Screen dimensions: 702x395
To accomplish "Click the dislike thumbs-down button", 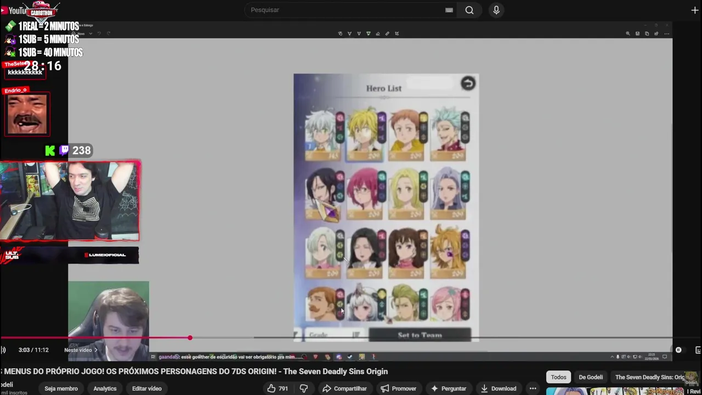I will click(304, 388).
